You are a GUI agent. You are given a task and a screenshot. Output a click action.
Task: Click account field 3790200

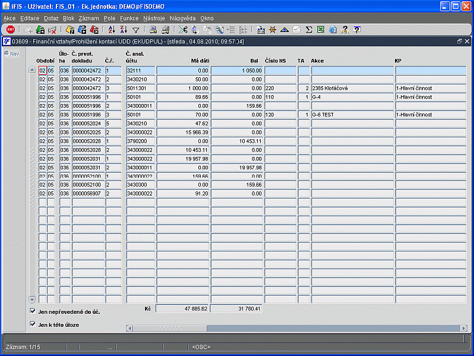141,141
